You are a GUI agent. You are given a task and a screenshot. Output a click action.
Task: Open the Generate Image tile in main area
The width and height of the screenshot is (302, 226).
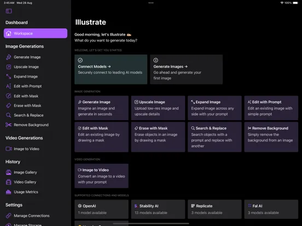[101, 108]
